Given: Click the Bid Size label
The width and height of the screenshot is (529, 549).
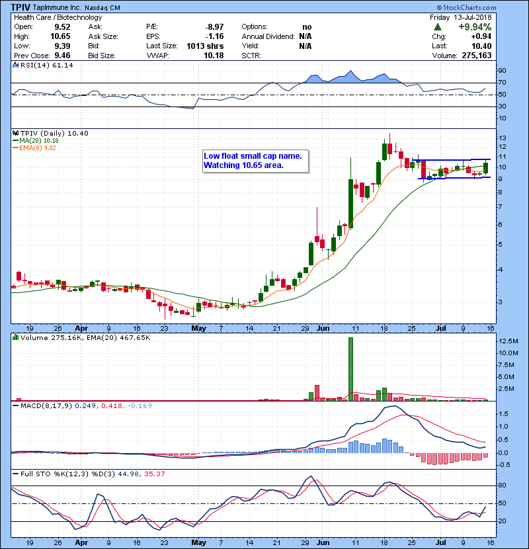Looking at the screenshot, I should tap(102, 56).
